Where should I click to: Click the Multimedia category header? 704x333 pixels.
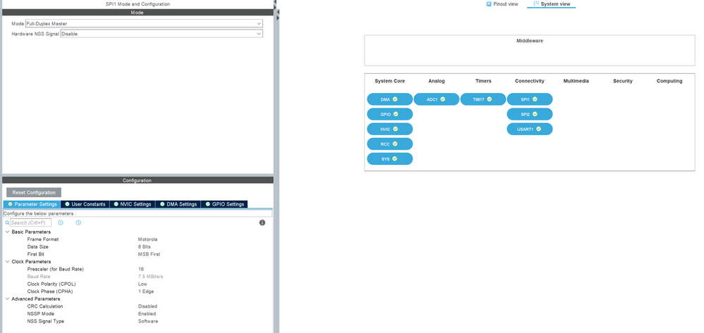tap(576, 81)
